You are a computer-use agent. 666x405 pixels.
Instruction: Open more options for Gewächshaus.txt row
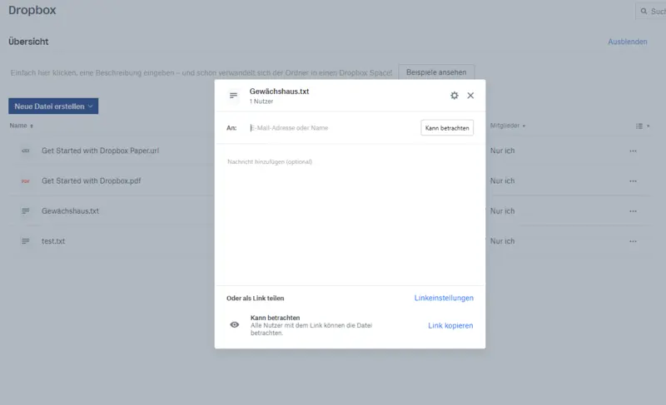633,211
